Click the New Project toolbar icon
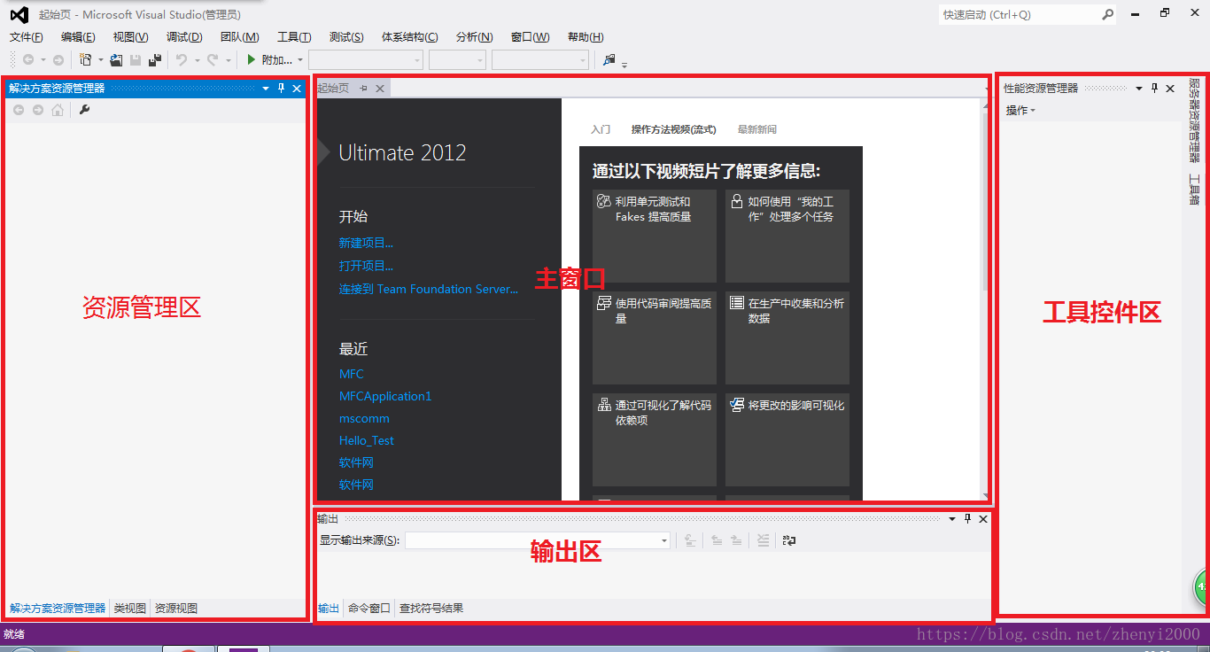 pos(86,59)
